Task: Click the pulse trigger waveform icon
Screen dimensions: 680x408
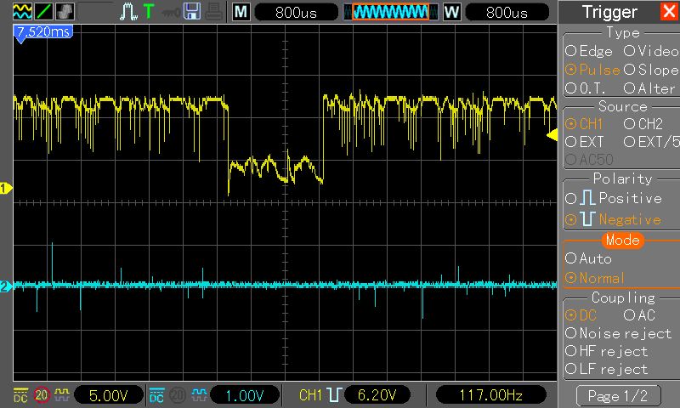Action: [x=129, y=12]
